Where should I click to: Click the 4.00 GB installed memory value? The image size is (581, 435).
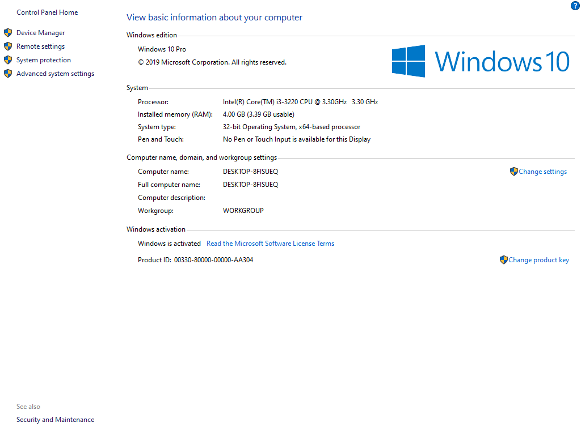[x=258, y=114]
